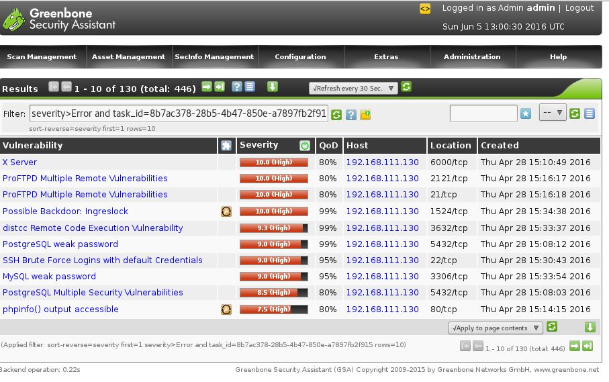The image size is (609, 382).
Task: Sort by the Severity column header
Action: tap(259, 145)
